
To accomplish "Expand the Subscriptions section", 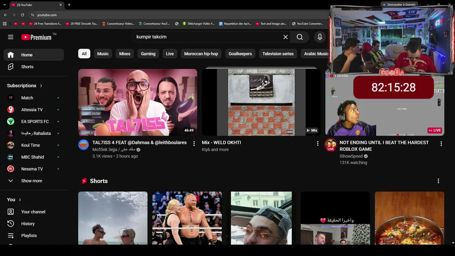I will tap(25, 86).
